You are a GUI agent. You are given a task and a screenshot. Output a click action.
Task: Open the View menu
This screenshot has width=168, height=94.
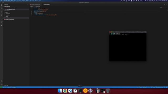click(15, 1)
